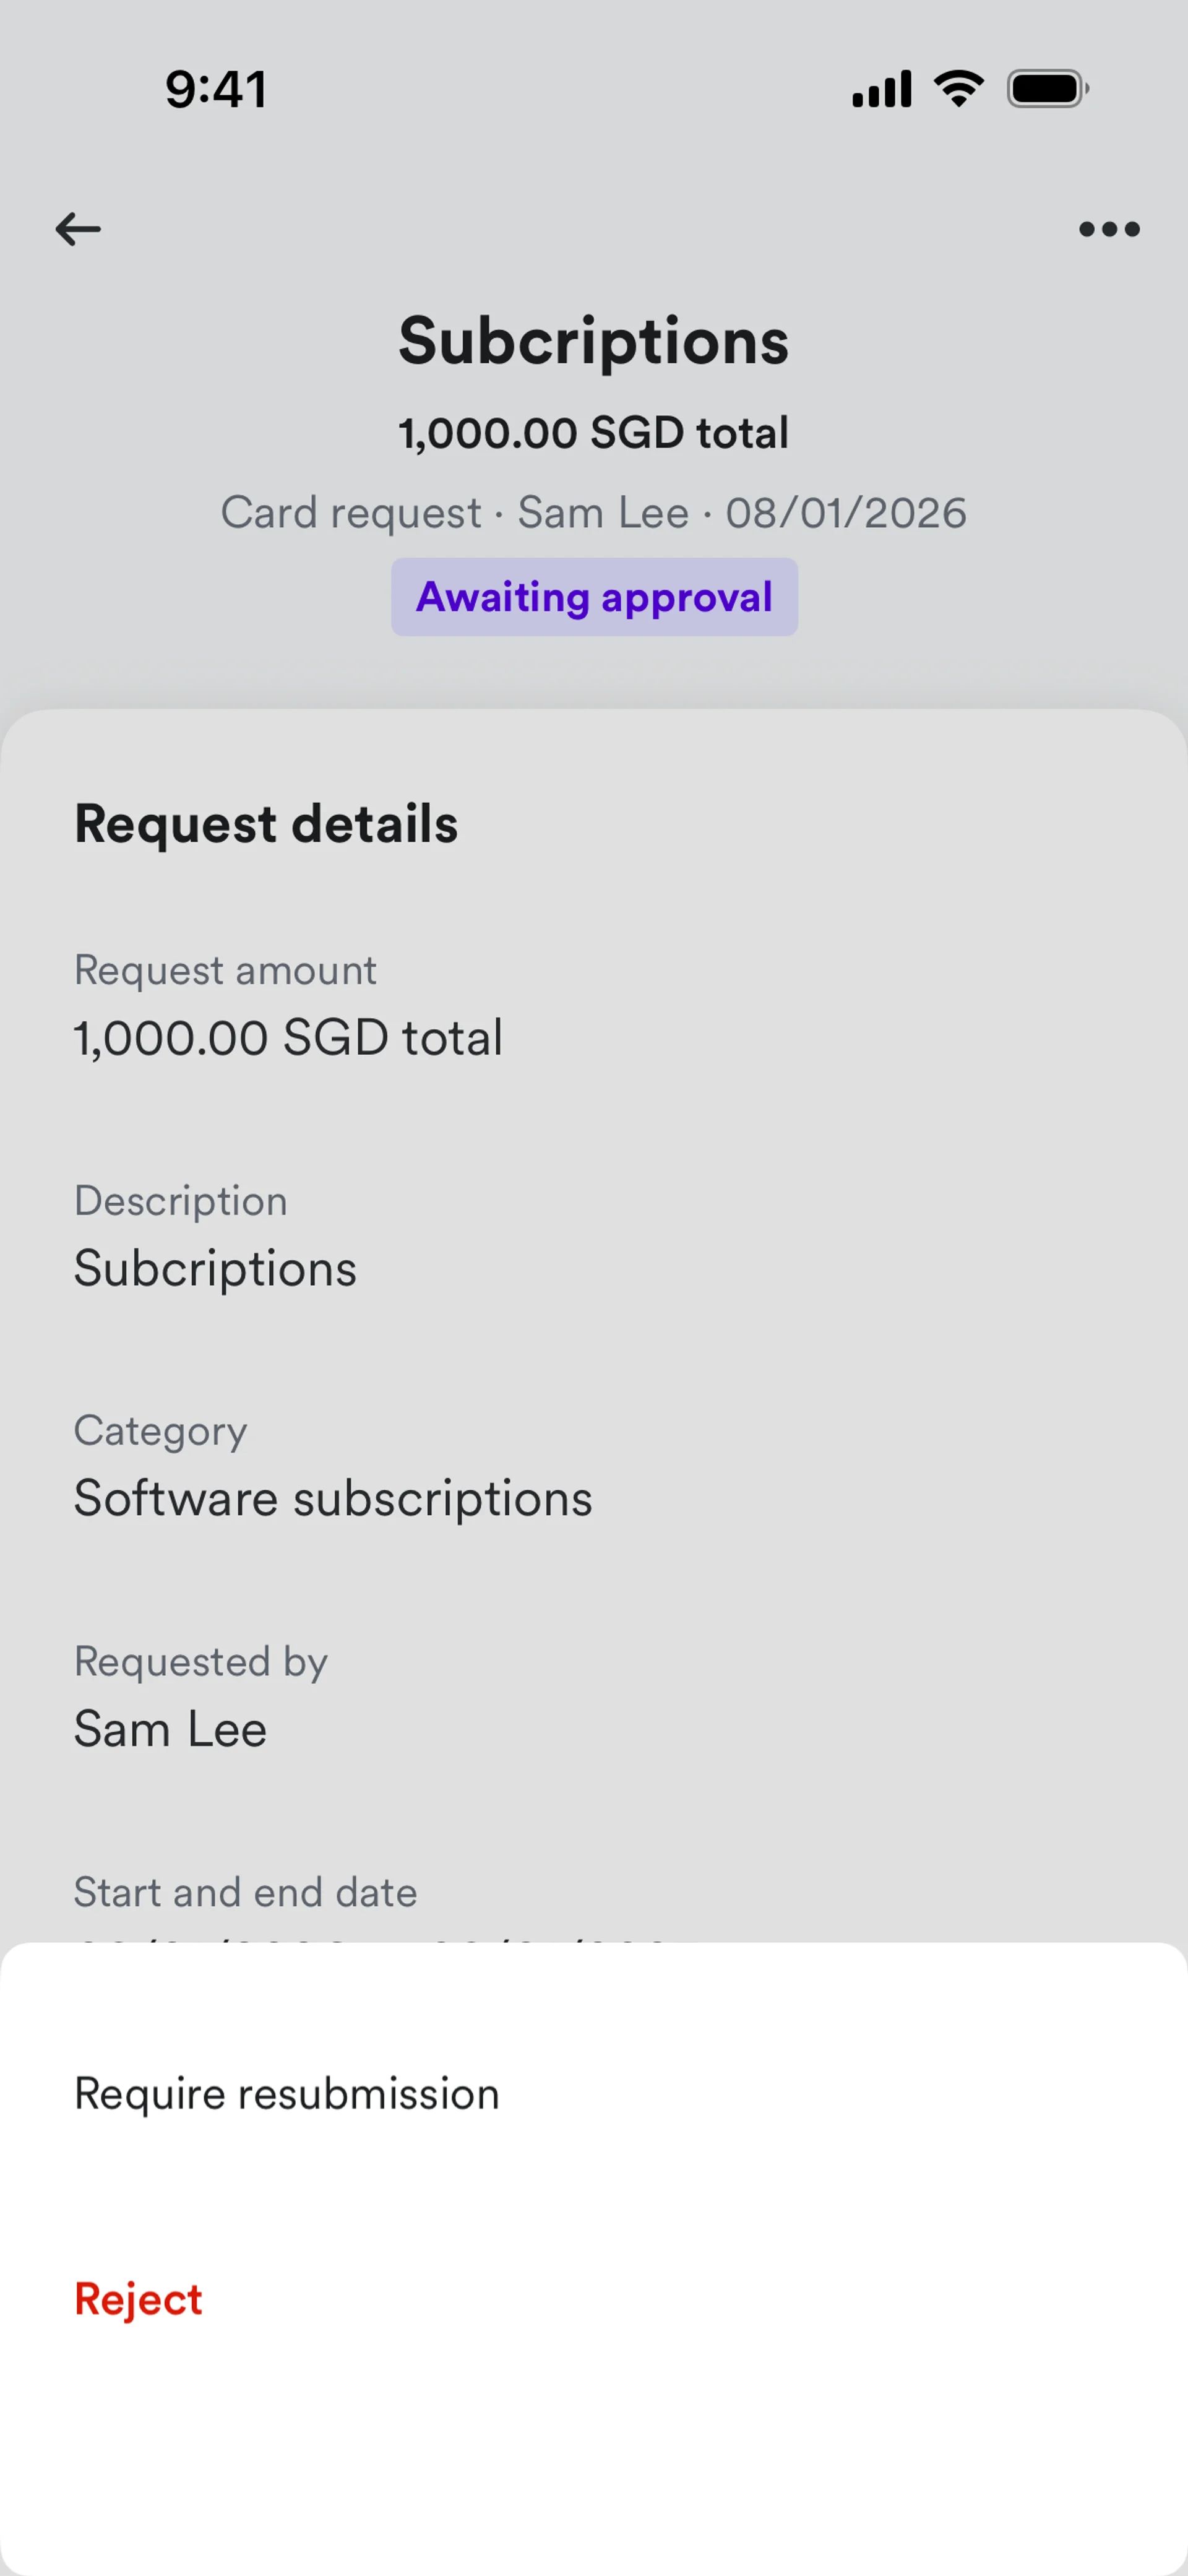Click the Sam Lee name under Requested by

coord(171,1729)
